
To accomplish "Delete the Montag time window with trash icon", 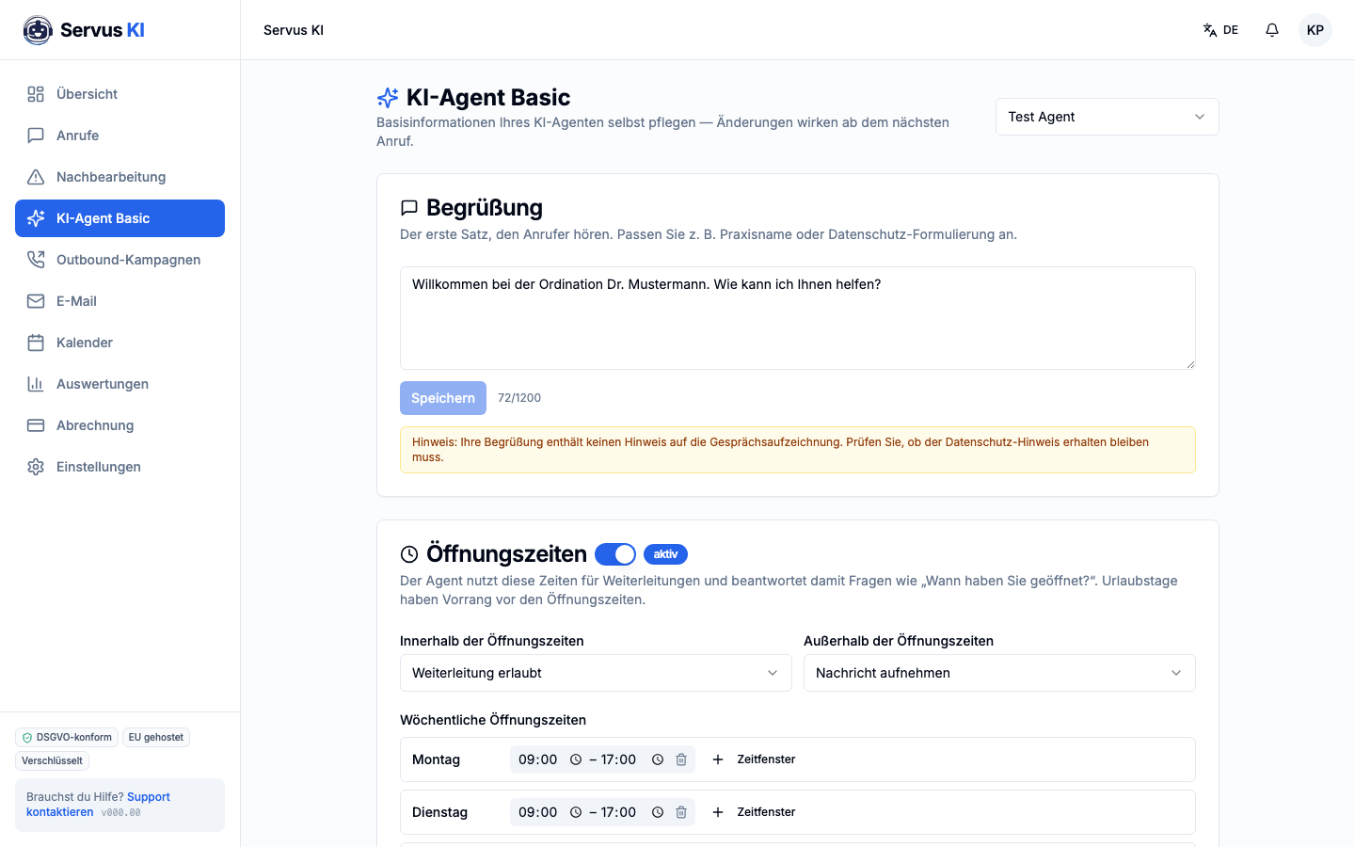I will click(x=681, y=759).
